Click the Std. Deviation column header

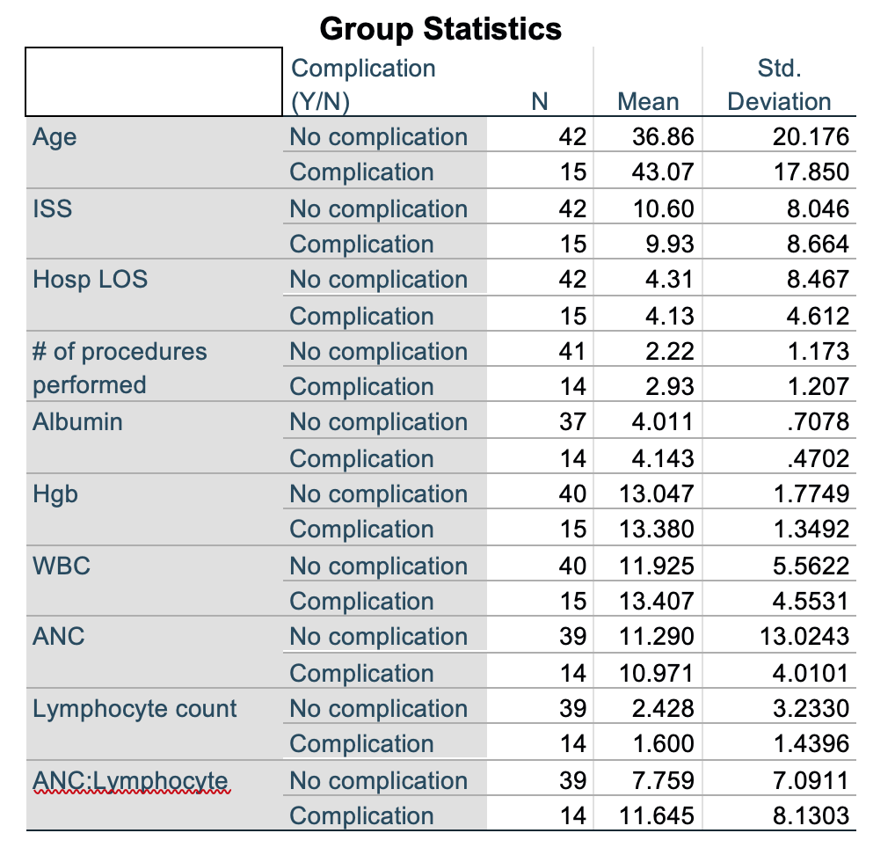pyautogui.click(x=779, y=84)
